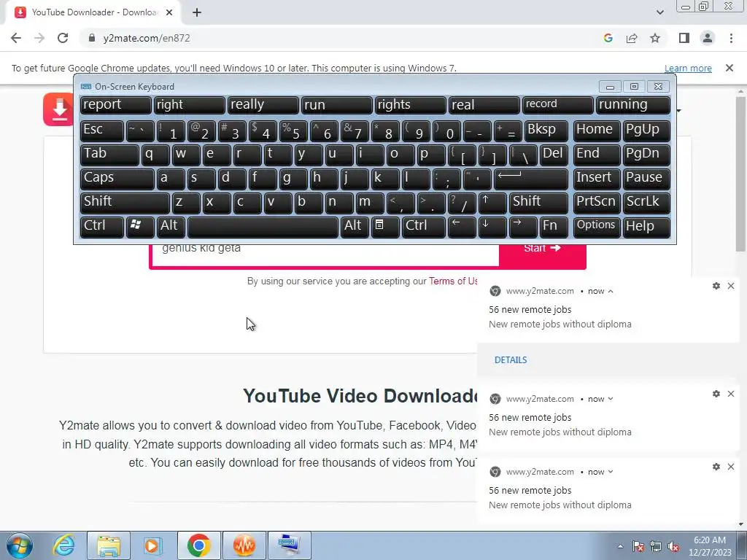Tap Esc on the on-screen keyboard
Screen dimensions: 747x560
[x=102, y=130]
